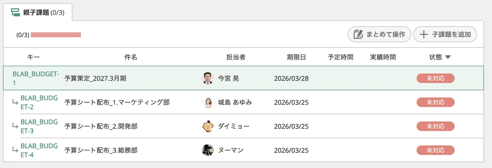Click 城島 あゆみ's avatar picture
The image size is (492, 168).
coord(208,102)
